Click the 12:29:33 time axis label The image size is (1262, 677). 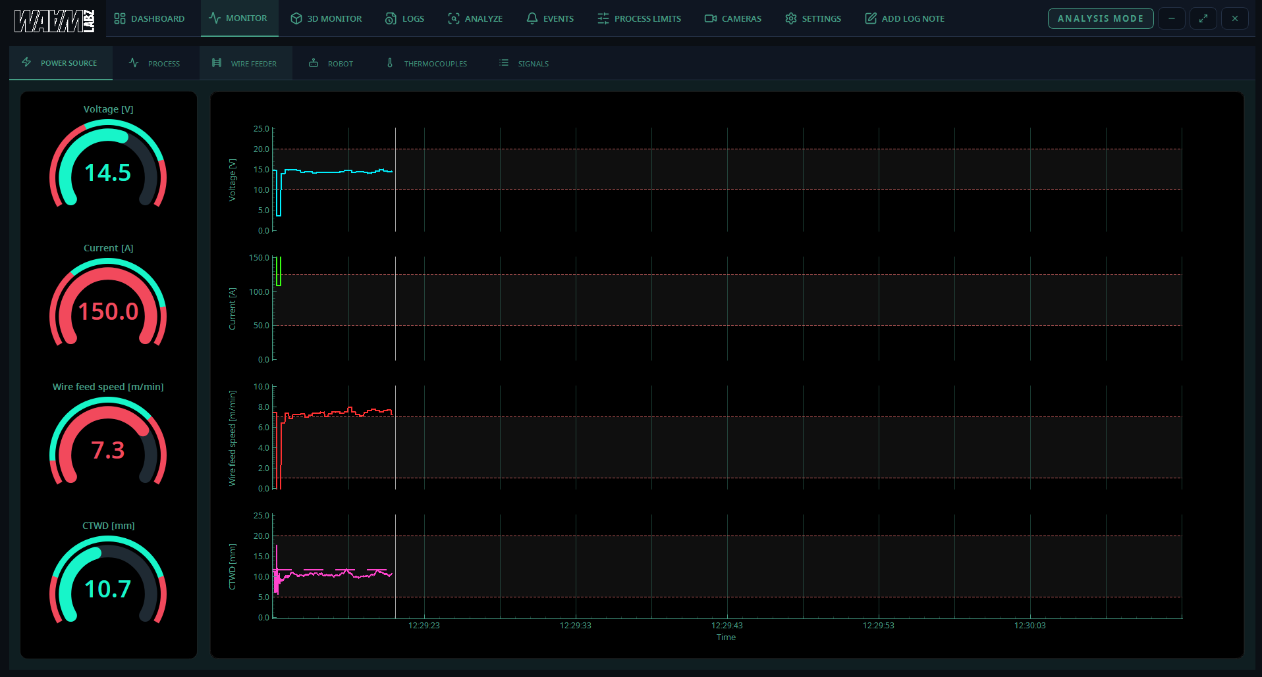(576, 626)
